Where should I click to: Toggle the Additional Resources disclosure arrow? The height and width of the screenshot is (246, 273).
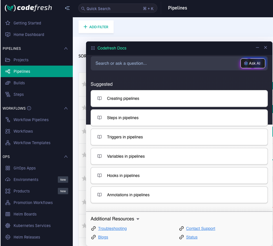(138, 219)
